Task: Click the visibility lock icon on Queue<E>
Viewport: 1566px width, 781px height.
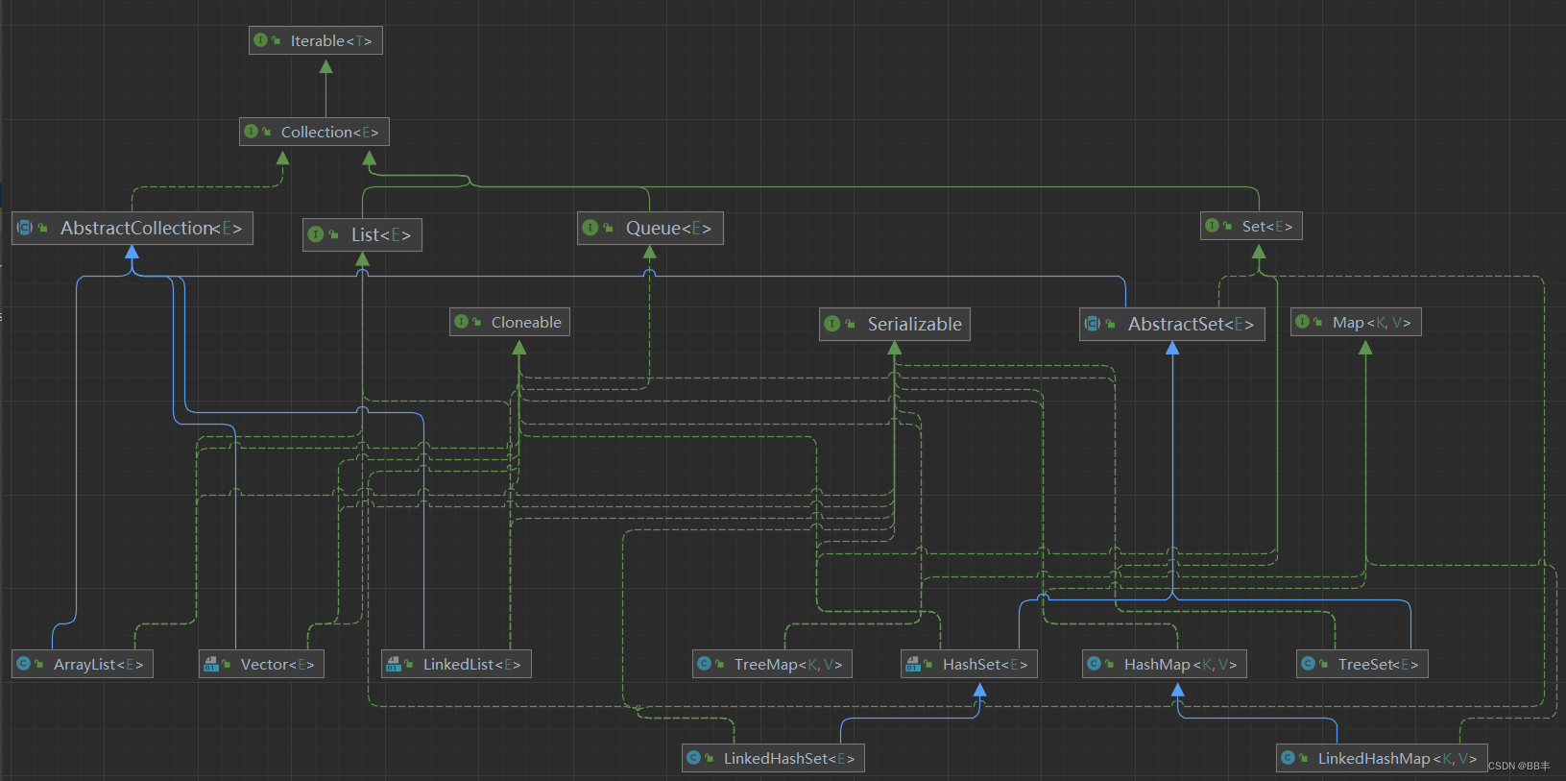Action: point(608,228)
